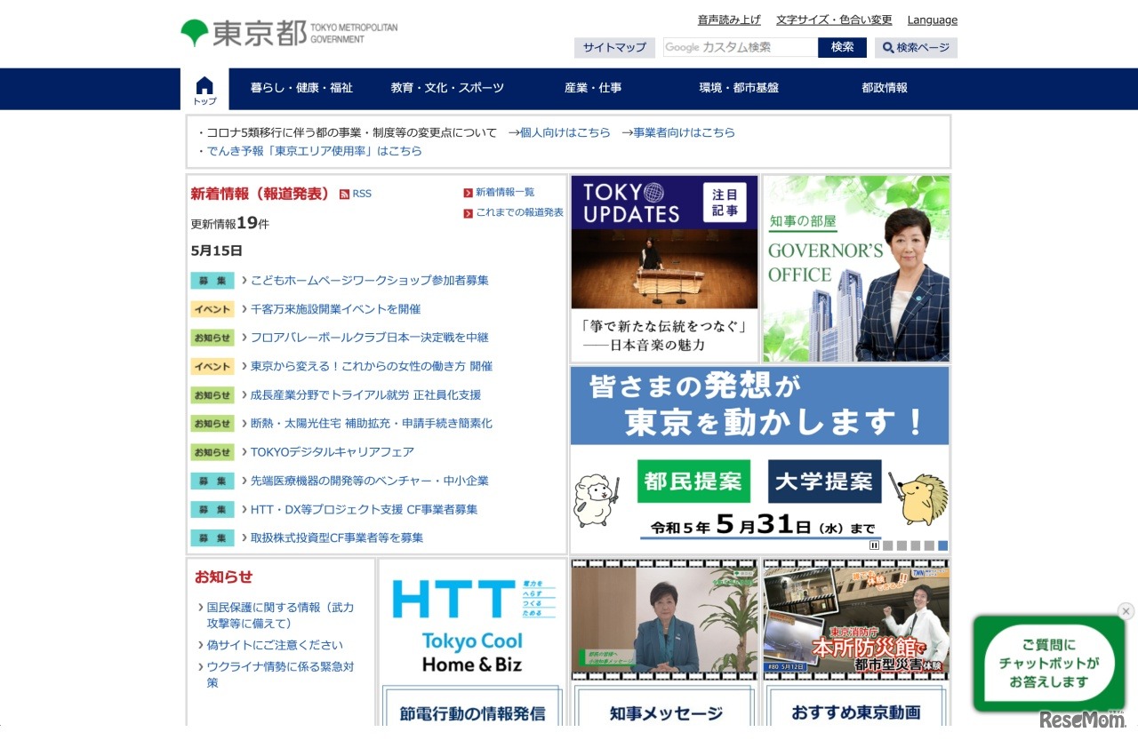Open 成長産業分野でトライアル就労 正社員化支援 link

(x=365, y=395)
